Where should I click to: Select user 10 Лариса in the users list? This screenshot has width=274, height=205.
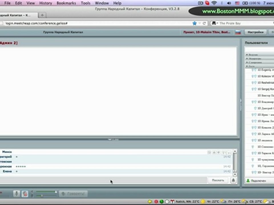coord(260,134)
